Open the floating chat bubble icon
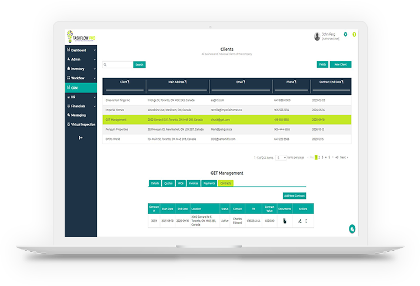The image size is (420, 286). pyautogui.click(x=352, y=229)
